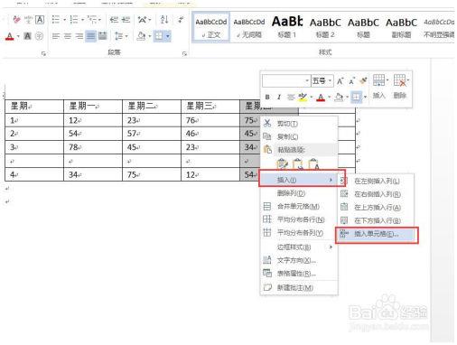Toggle center alignment in paragraph group

68,36
